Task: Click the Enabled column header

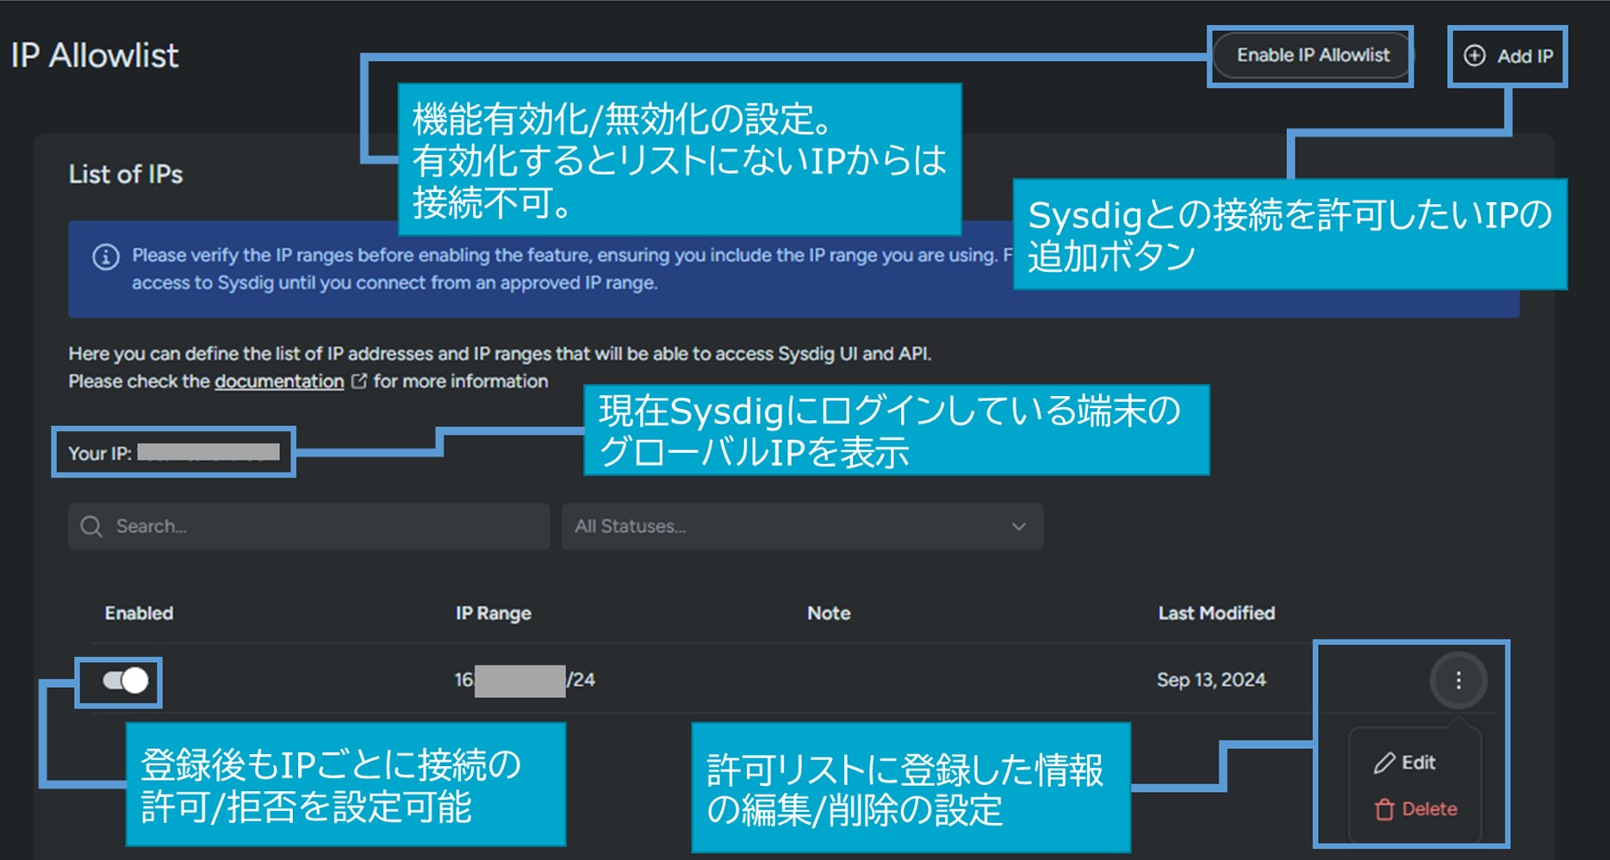Action: (139, 614)
